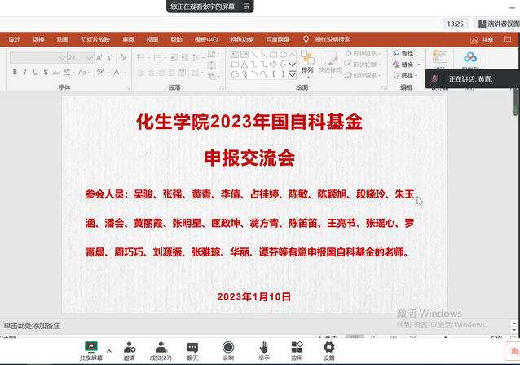Viewport: 520px width, 365px height.
Task: Click the Share (共享) button in ribbon
Action: point(483,39)
